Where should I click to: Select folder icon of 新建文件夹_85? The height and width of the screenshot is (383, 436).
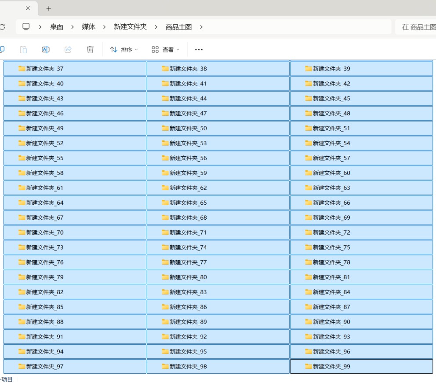(22, 307)
